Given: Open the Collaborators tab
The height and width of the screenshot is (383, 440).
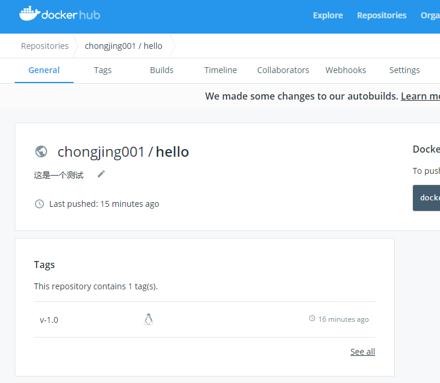Looking at the screenshot, I should click(283, 70).
